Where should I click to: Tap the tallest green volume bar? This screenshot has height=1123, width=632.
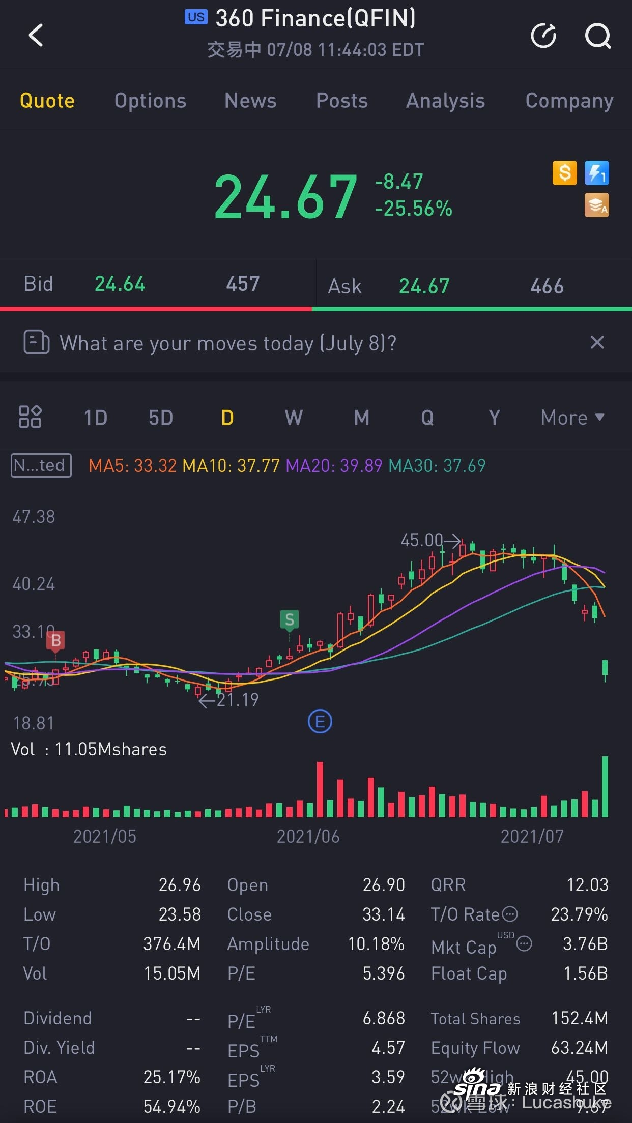pyautogui.click(x=605, y=786)
